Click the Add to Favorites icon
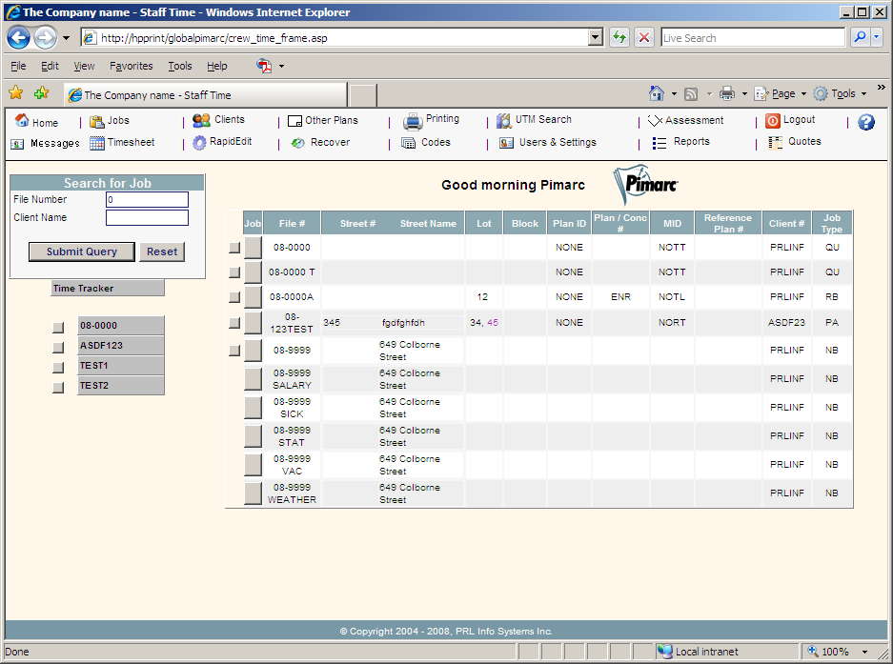This screenshot has height=664, width=893. click(42, 92)
